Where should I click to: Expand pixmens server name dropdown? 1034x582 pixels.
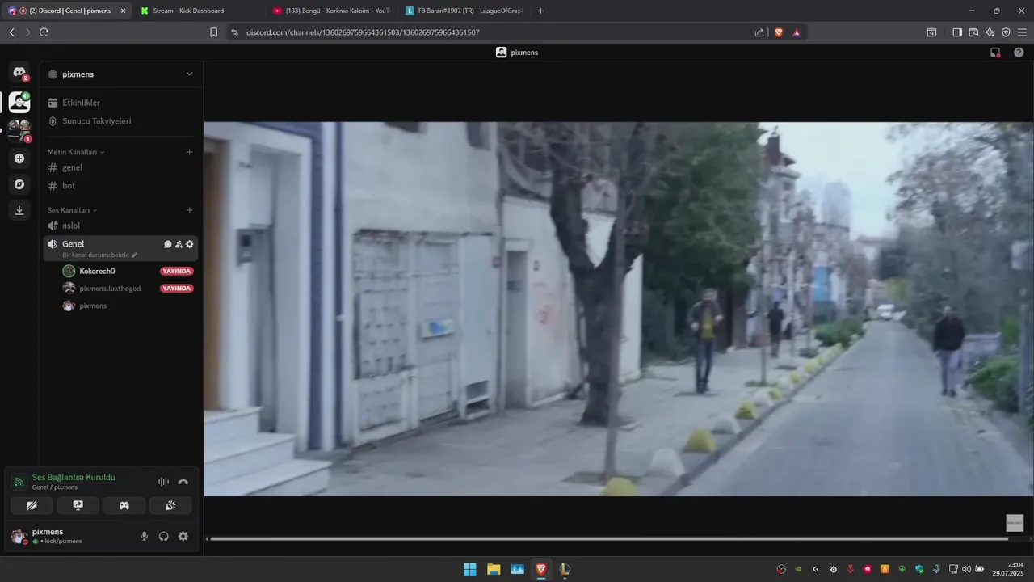pos(189,74)
